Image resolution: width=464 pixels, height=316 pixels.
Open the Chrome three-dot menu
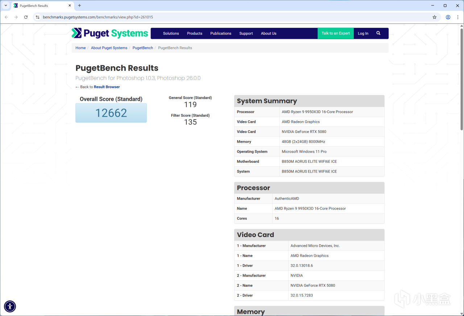tap(458, 17)
